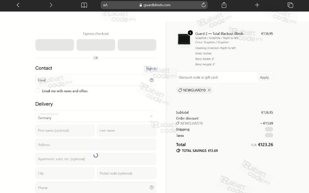
Task: Select the middle express checkout button
Action: coord(96,45)
